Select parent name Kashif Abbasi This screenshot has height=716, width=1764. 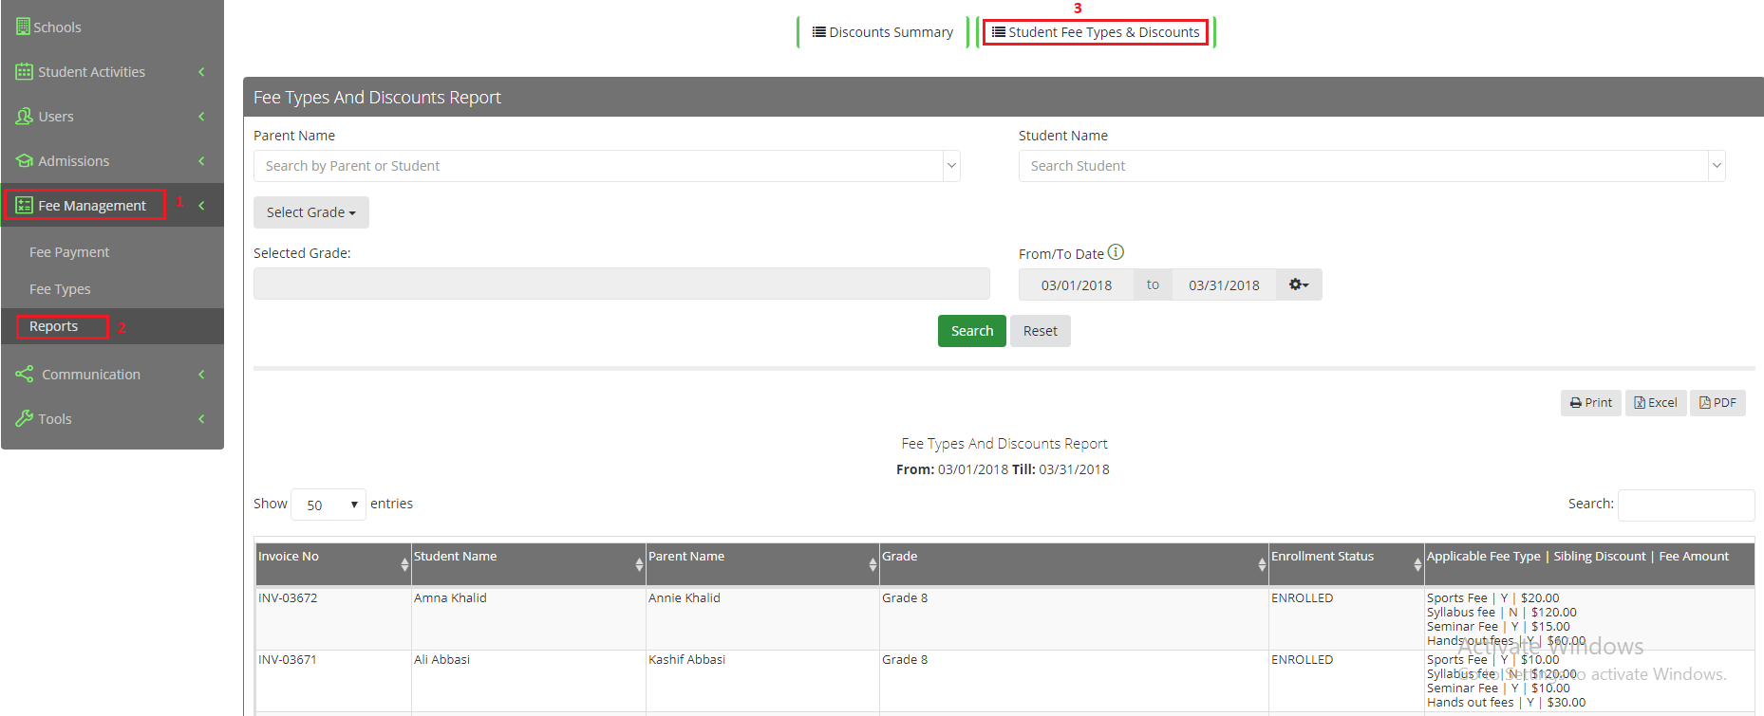686,659
